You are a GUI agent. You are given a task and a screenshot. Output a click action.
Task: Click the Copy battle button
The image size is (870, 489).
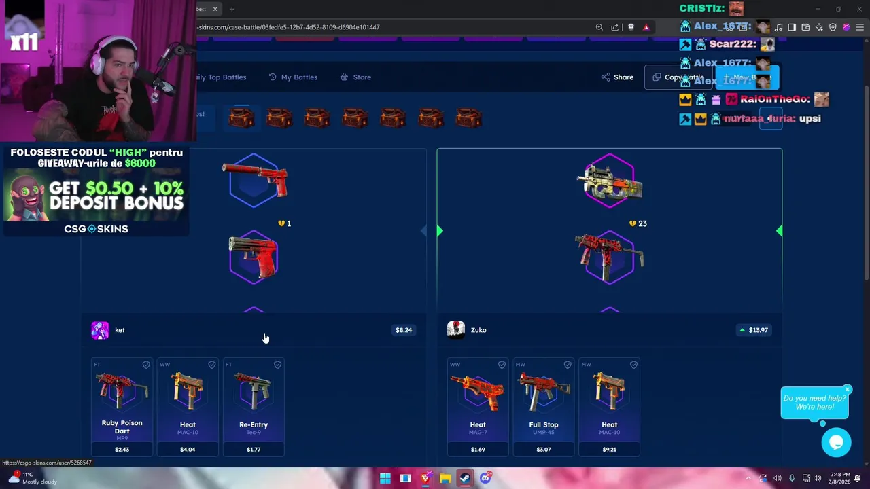coord(678,77)
